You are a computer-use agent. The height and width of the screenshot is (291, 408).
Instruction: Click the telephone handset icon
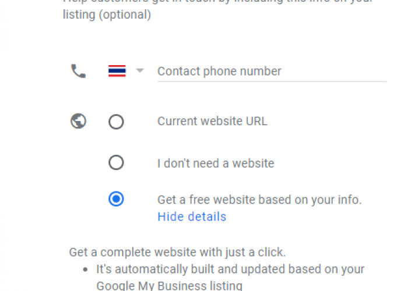78,71
